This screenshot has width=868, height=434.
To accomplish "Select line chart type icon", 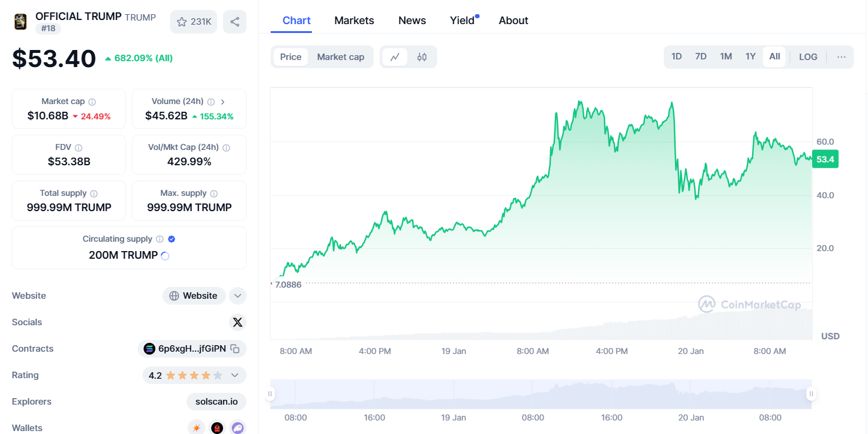I will [395, 57].
